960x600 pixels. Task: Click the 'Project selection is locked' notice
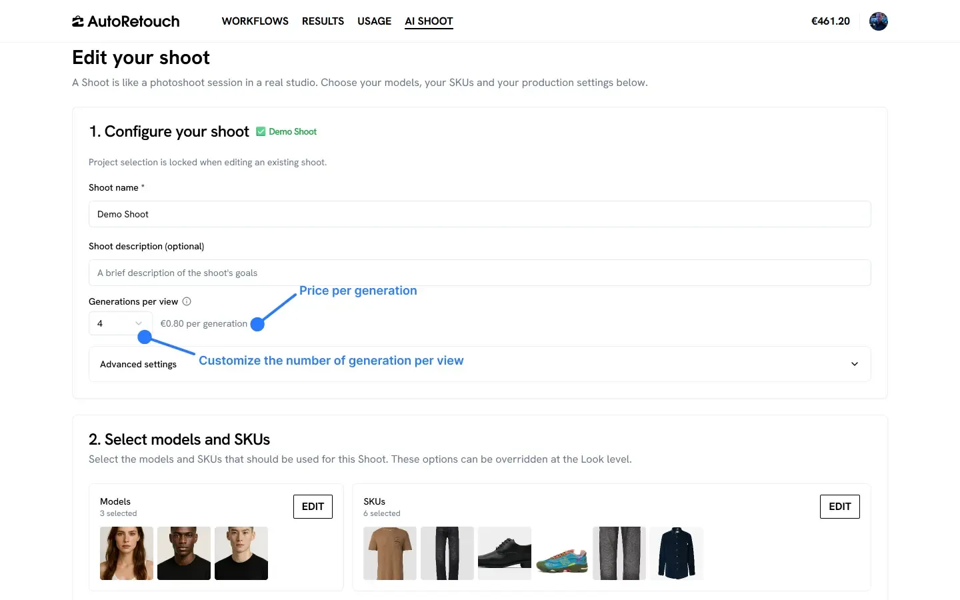coord(208,162)
